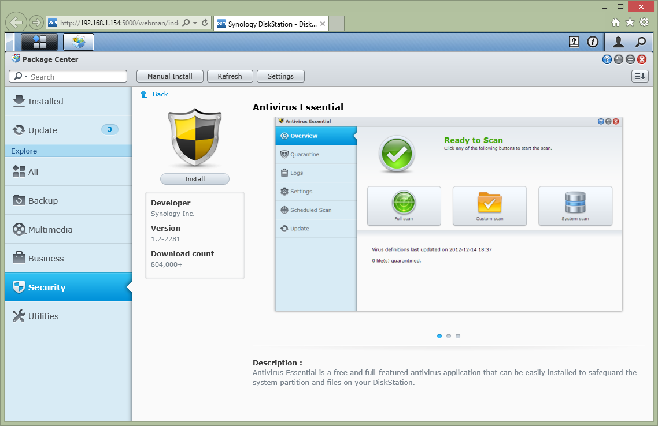Screen dimensions: 658x426
Task: Click the Security shield icon in sidebar
Action: point(19,287)
